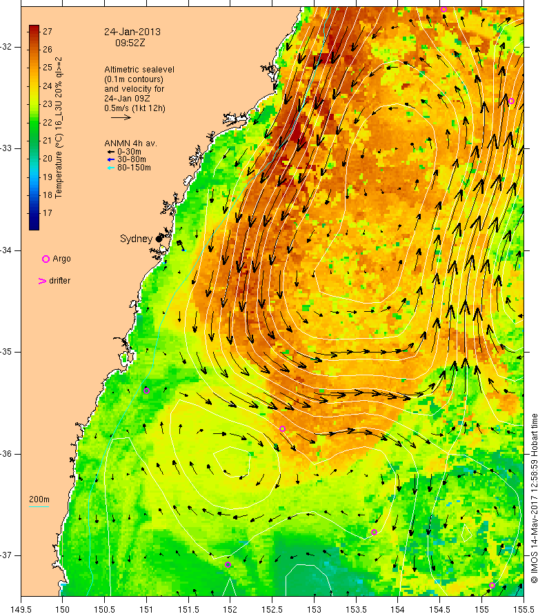Click the cyan 200m isobath legend line
Viewport: 538px width, 614px height.
[39, 506]
